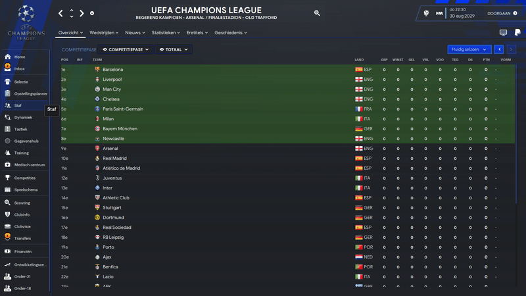Screen dimensions: 526x296
Task: Open the FM menu icon
Action: (x=439, y=13)
